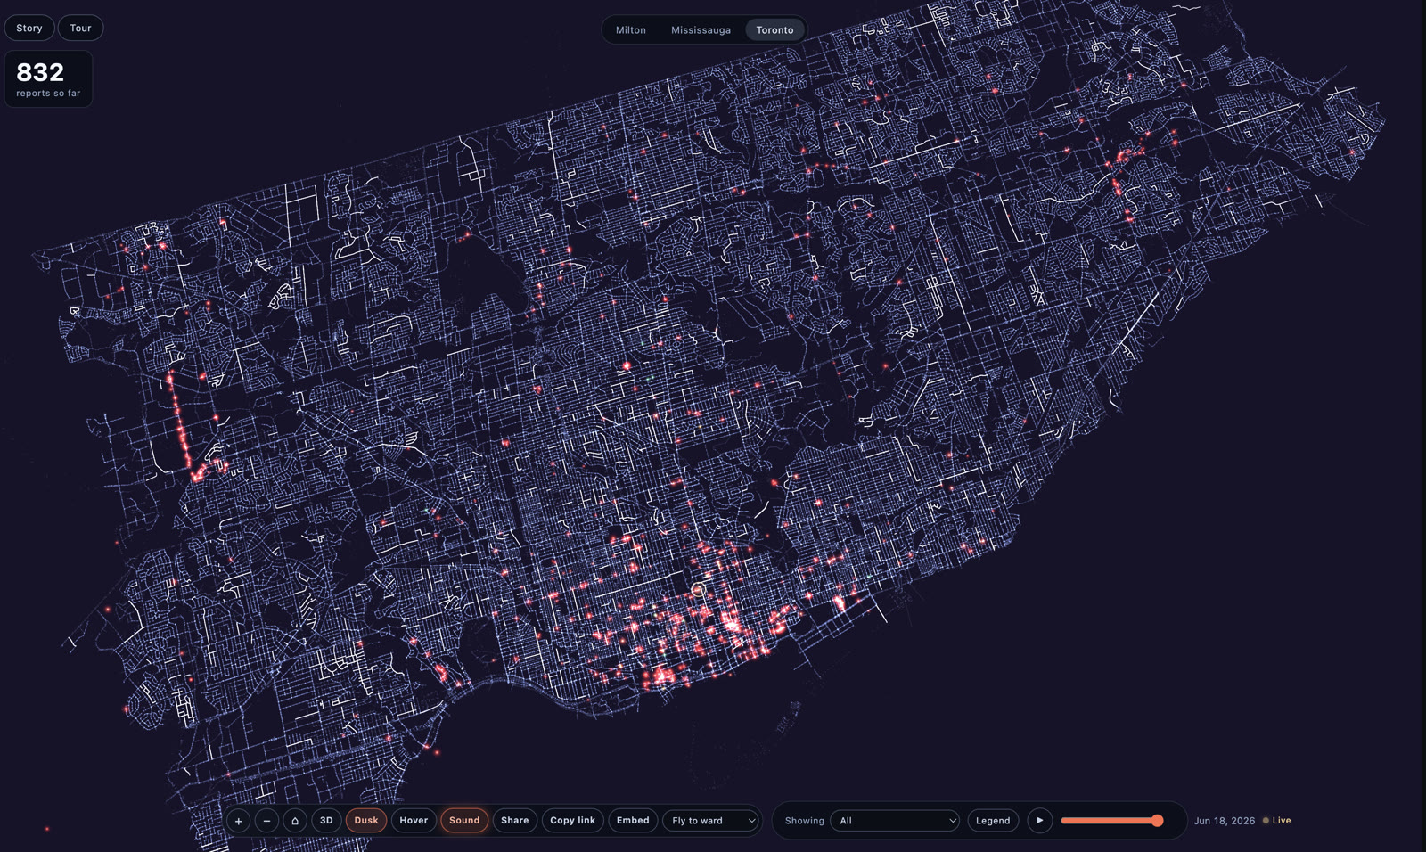Zoom out with the minus button
This screenshot has width=1426, height=852.
[266, 821]
